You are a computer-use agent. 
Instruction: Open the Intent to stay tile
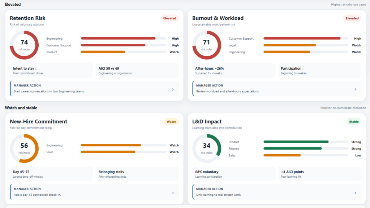tap(51, 70)
